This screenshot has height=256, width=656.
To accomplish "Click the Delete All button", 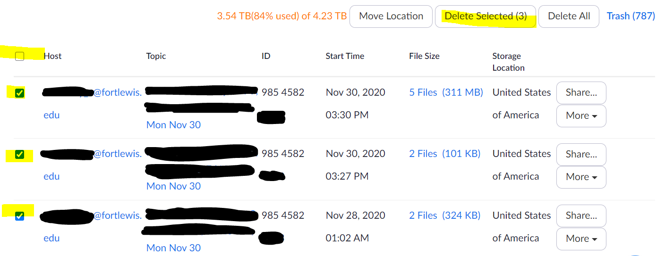I will tap(569, 17).
